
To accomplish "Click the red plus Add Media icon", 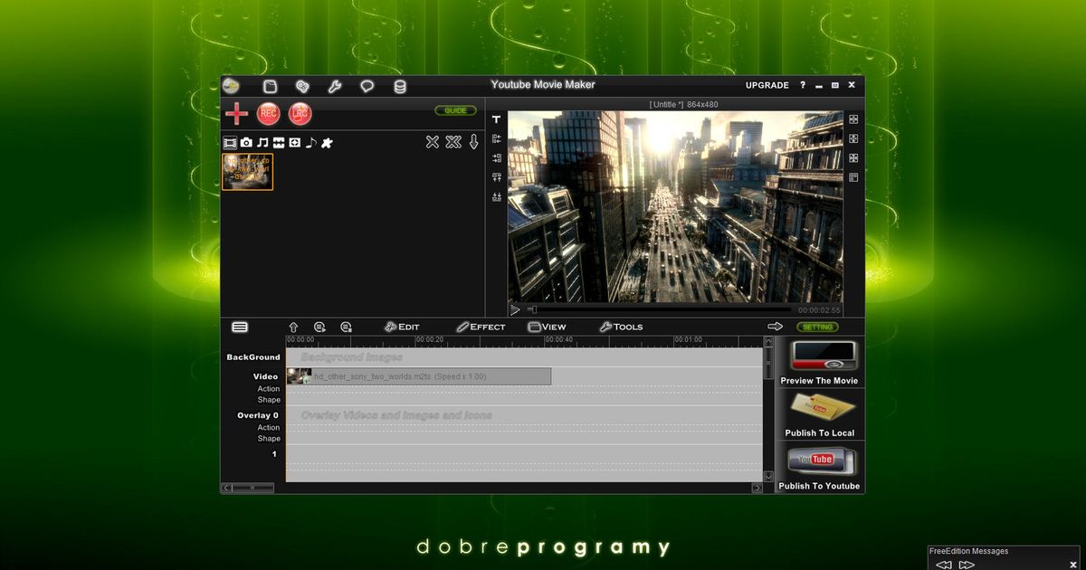I will [235, 113].
